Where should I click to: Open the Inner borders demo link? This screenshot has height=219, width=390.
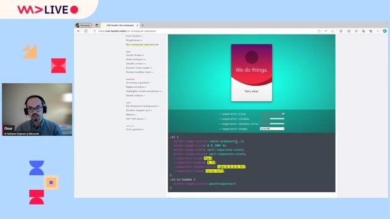tap(134, 36)
